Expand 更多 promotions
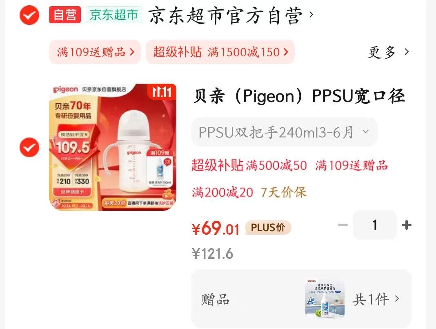The height and width of the screenshot is (329, 436). (388, 52)
